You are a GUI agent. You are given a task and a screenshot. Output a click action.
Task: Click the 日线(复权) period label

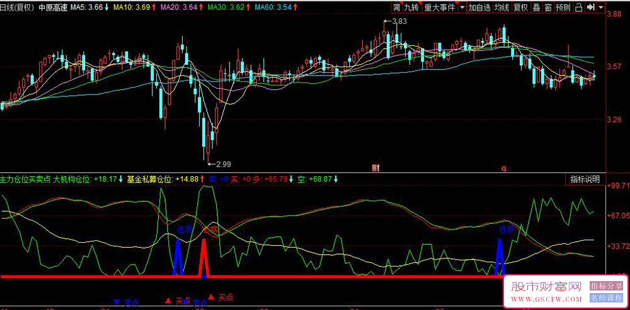tap(16, 8)
